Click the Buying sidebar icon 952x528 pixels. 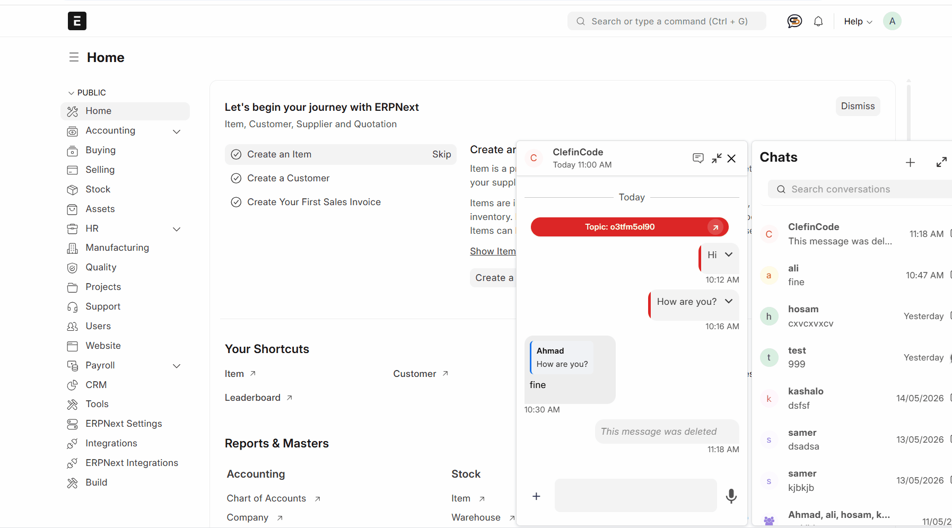tap(73, 151)
